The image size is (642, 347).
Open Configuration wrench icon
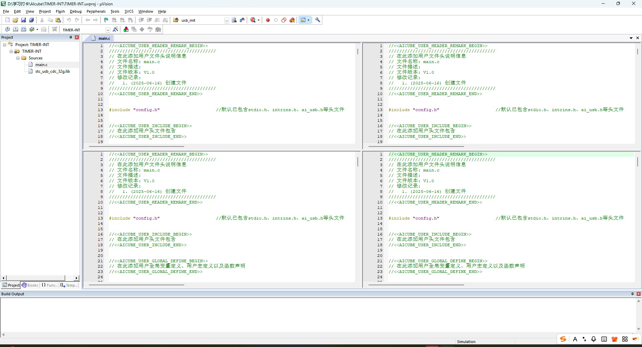[x=318, y=20]
